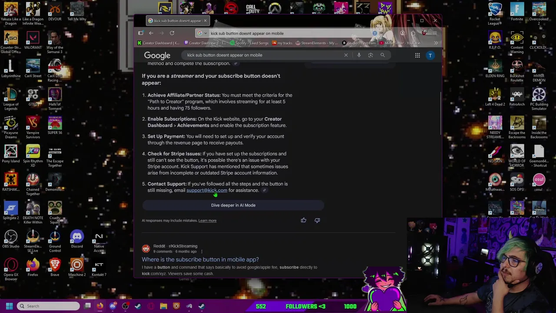The height and width of the screenshot is (313, 556).
Task: Give thumbs up to the AI response
Action: (304, 220)
